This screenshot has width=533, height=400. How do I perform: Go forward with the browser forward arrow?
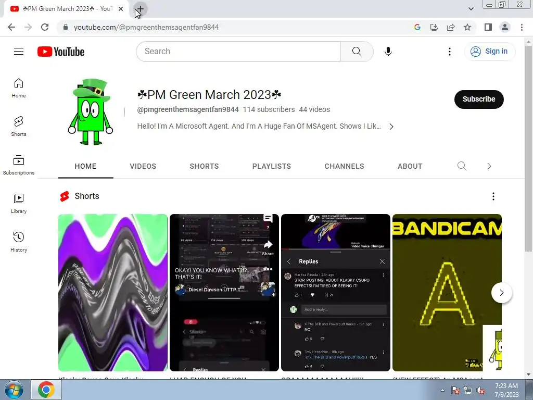pos(28,27)
